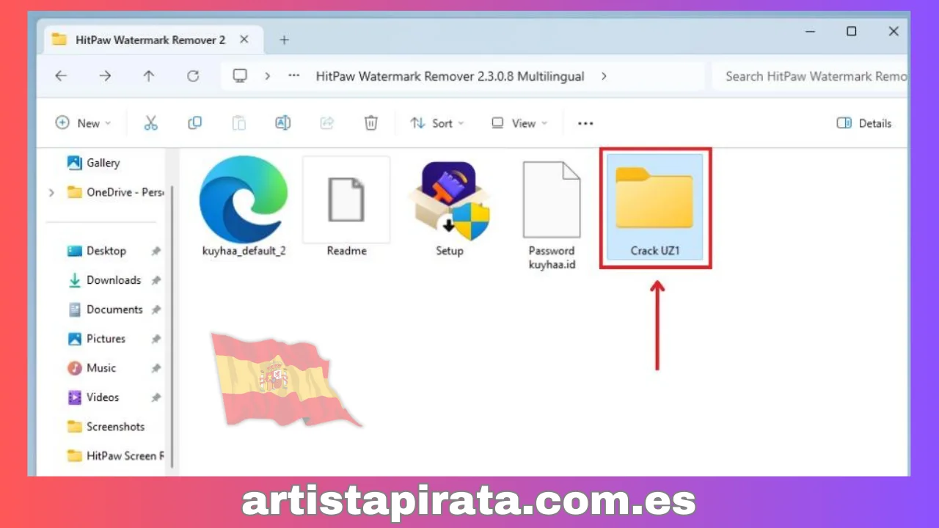The height and width of the screenshot is (528, 939).
Task: Select the Share icon in the toolbar
Action: pos(327,123)
